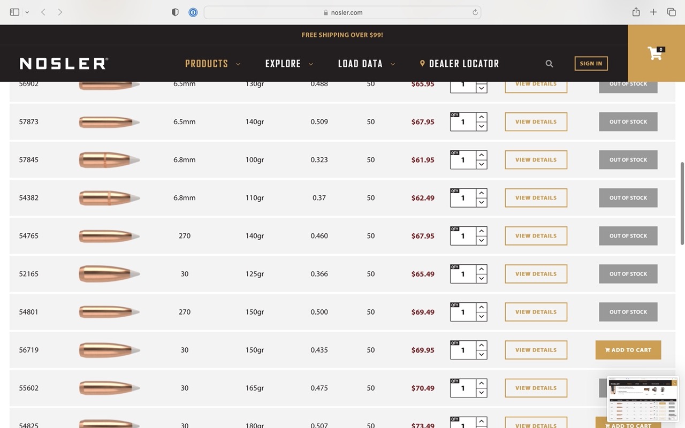Click quantity field for item 57873

click(463, 122)
